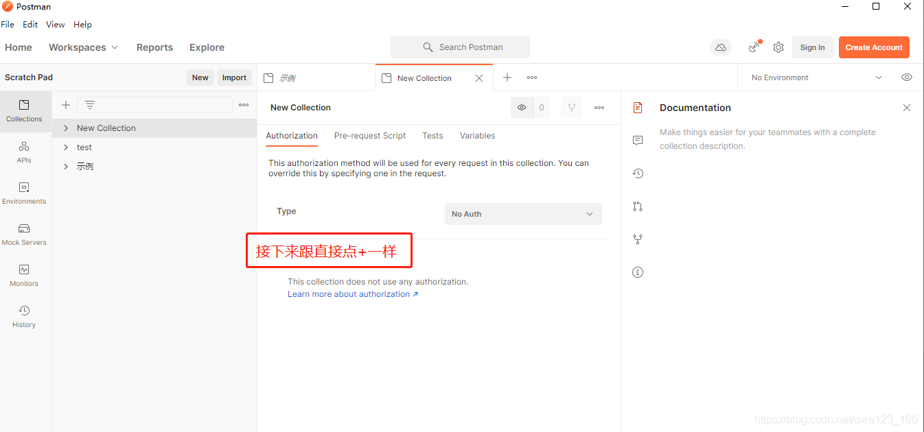Click the New button in Scratch Pad
924x432 pixels.
coord(200,77)
